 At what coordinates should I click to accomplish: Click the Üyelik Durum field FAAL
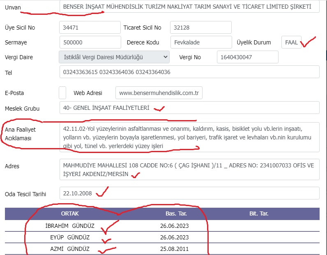click(x=291, y=42)
